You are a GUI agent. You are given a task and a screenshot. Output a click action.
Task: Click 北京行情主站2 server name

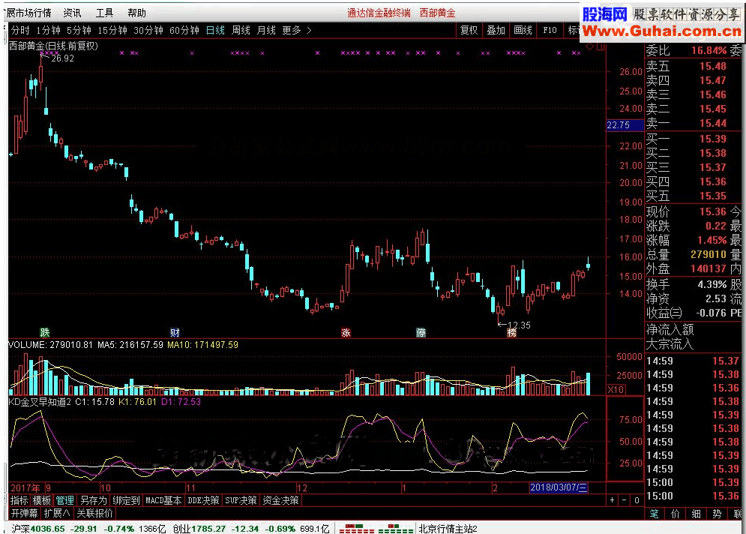pyautogui.click(x=448, y=529)
